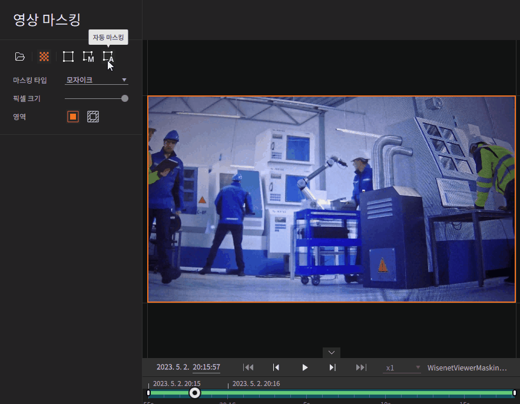Click the 2023. 5. 2. 20:15 timeline label
Viewport: 520px width, 404px height.
(x=177, y=384)
